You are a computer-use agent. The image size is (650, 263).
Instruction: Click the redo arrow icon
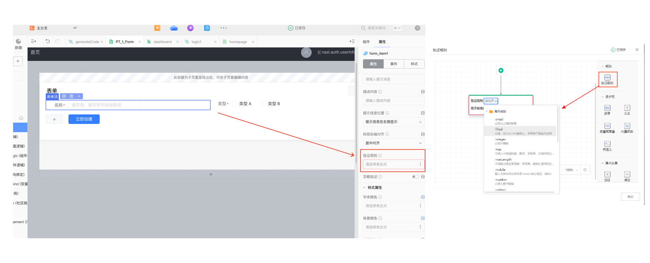(57, 41)
